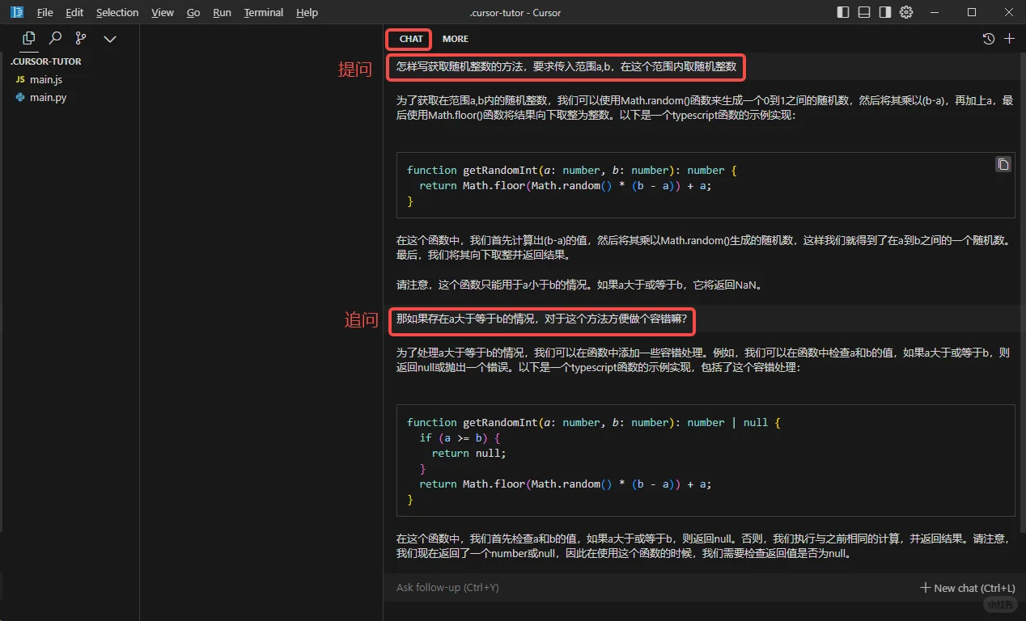Image resolution: width=1026 pixels, height=621 pixels.
Task: Start a new chat via the Ctrl+L button
Action: (968, 587)
